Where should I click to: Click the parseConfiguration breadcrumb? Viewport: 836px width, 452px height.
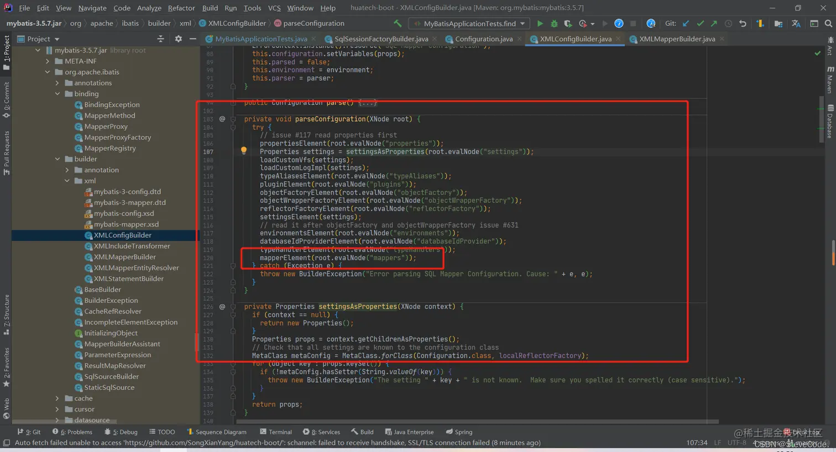coord(310,23)
